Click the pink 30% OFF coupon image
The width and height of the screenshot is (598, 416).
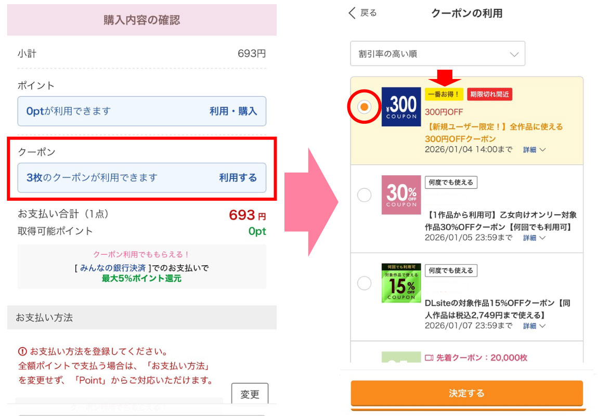point(401,194)
